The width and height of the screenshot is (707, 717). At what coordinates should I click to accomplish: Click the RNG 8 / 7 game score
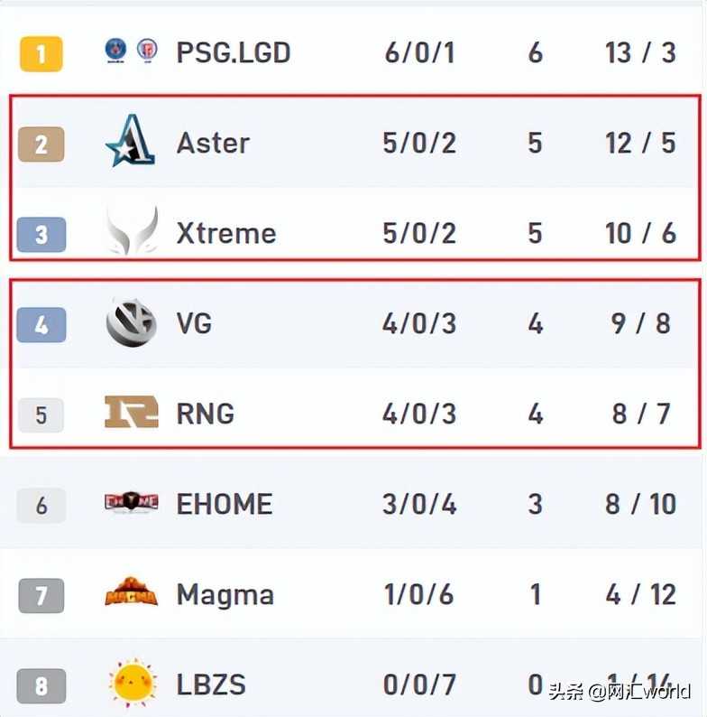(x=641, y=414)
